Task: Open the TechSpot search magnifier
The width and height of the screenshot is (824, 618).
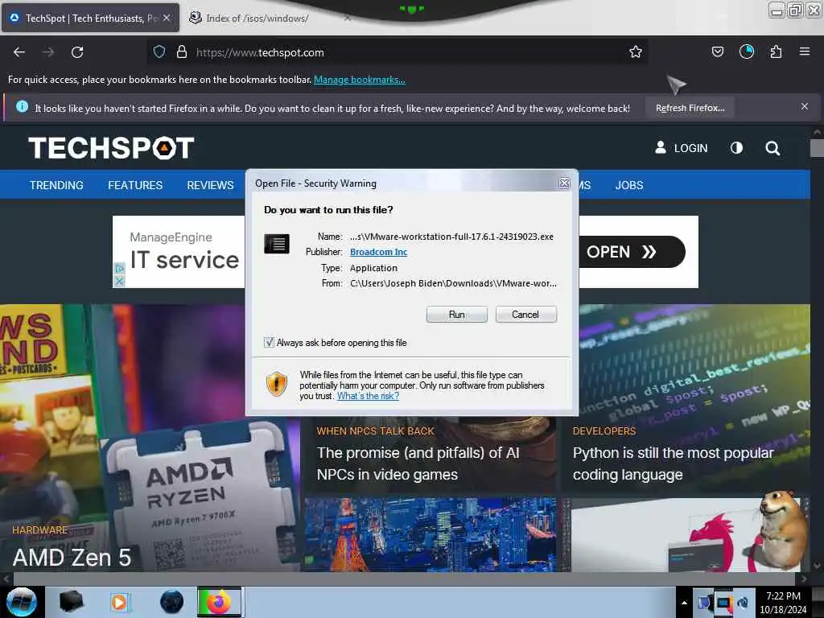Action: pos(772,148)
